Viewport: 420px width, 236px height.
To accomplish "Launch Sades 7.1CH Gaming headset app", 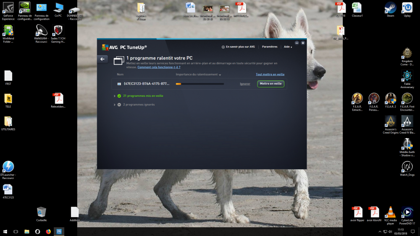I will (x=58, y=34).
